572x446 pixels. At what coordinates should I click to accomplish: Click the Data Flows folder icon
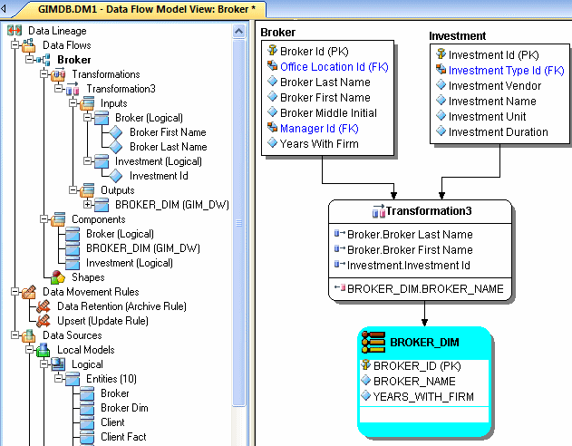pos(29,45)
